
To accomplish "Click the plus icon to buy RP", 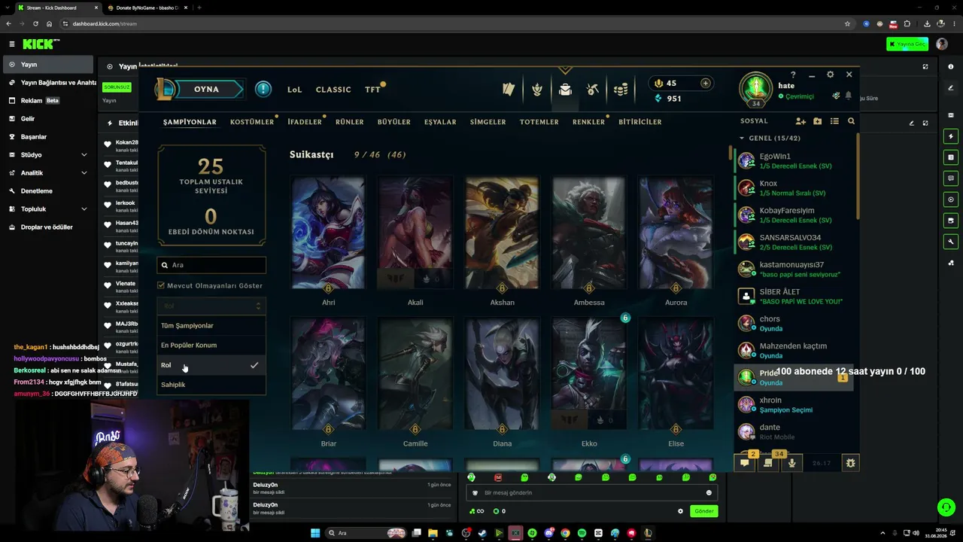I will click(x=705, y=83).
